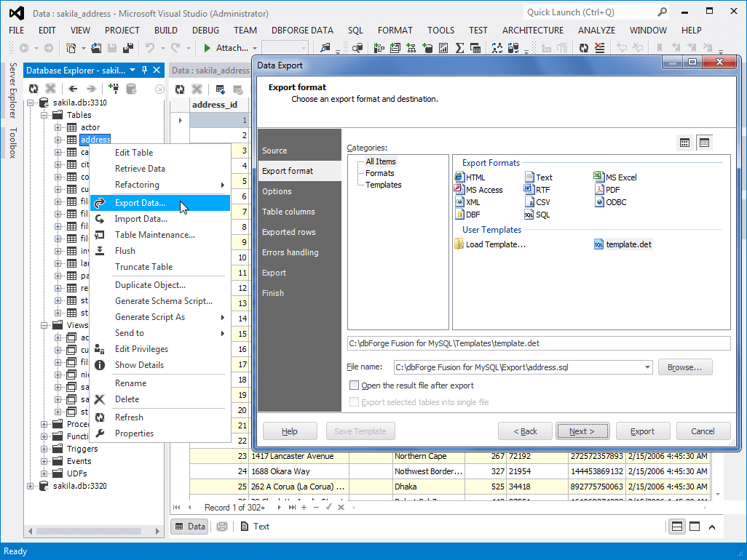Click the Export button
The width and height of the screenshot is (747, 560).
point(642,431)
